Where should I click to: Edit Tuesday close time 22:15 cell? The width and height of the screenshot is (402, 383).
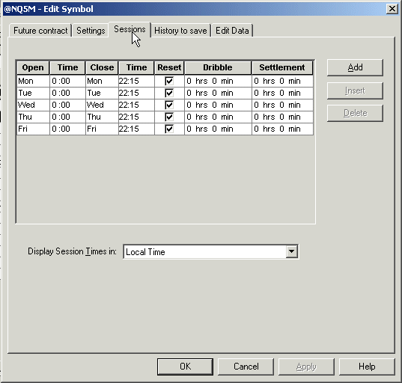(x=136, y=93)
